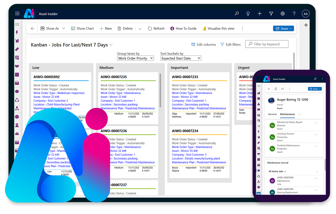The image size is (336, 214).
Task: Open Location : Details manufacturing plant link
Action: tap(196, 159)
